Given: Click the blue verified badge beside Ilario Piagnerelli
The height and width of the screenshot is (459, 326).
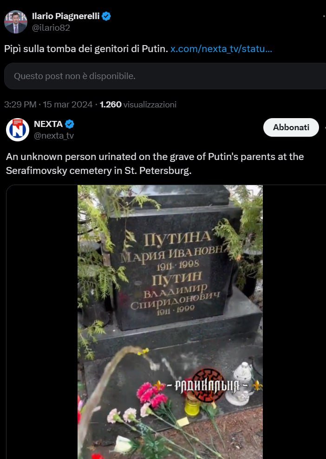Looking at the screenshot, I should [106, 16].
